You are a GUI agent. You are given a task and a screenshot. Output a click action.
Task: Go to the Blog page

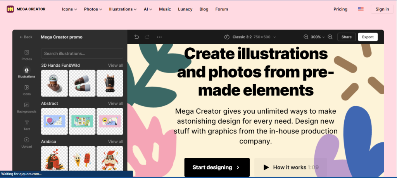tap(204, 9)
